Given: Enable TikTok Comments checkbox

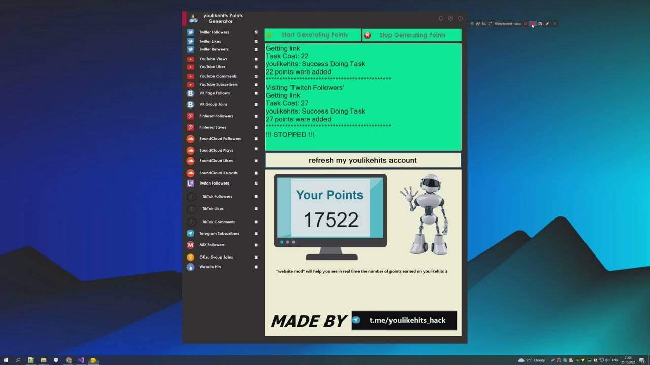Looking at the screenshot, I should coord(256,222).
